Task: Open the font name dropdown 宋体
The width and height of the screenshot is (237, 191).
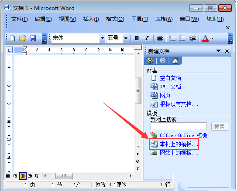Action: tap(102, 38)
